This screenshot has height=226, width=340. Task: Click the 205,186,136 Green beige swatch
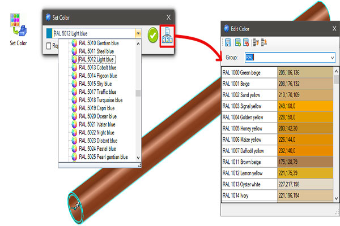click(305, 72)
